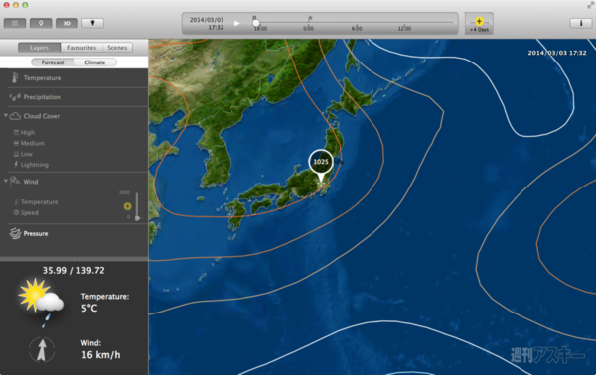Click the Cloud Cover layer label
Image resolution: width=596 pixels, height=375 pixels.
42,116
